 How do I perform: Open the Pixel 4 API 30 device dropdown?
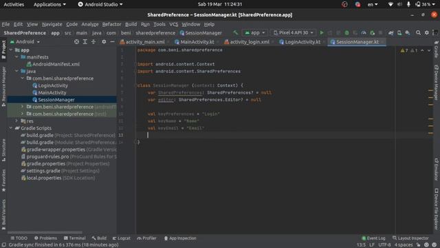(x=294, y=33)
